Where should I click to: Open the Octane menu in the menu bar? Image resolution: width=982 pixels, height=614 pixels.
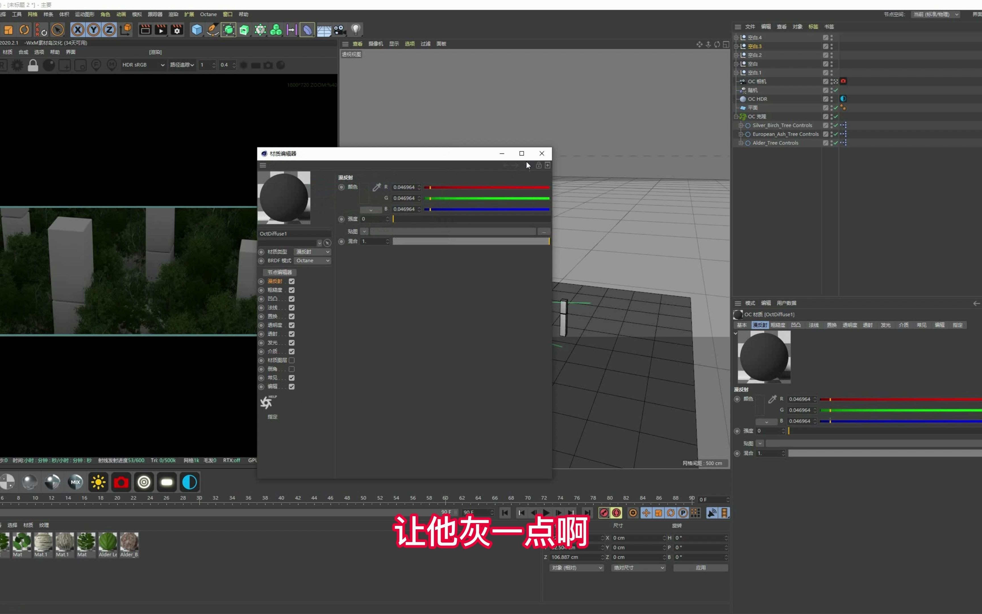point(208,14)
